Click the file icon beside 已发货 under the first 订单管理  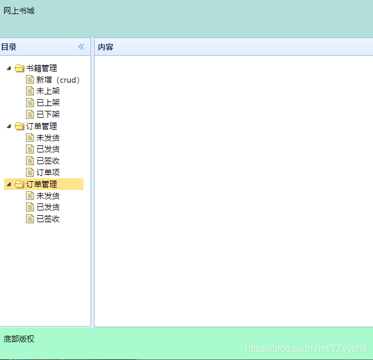(30, 149)
